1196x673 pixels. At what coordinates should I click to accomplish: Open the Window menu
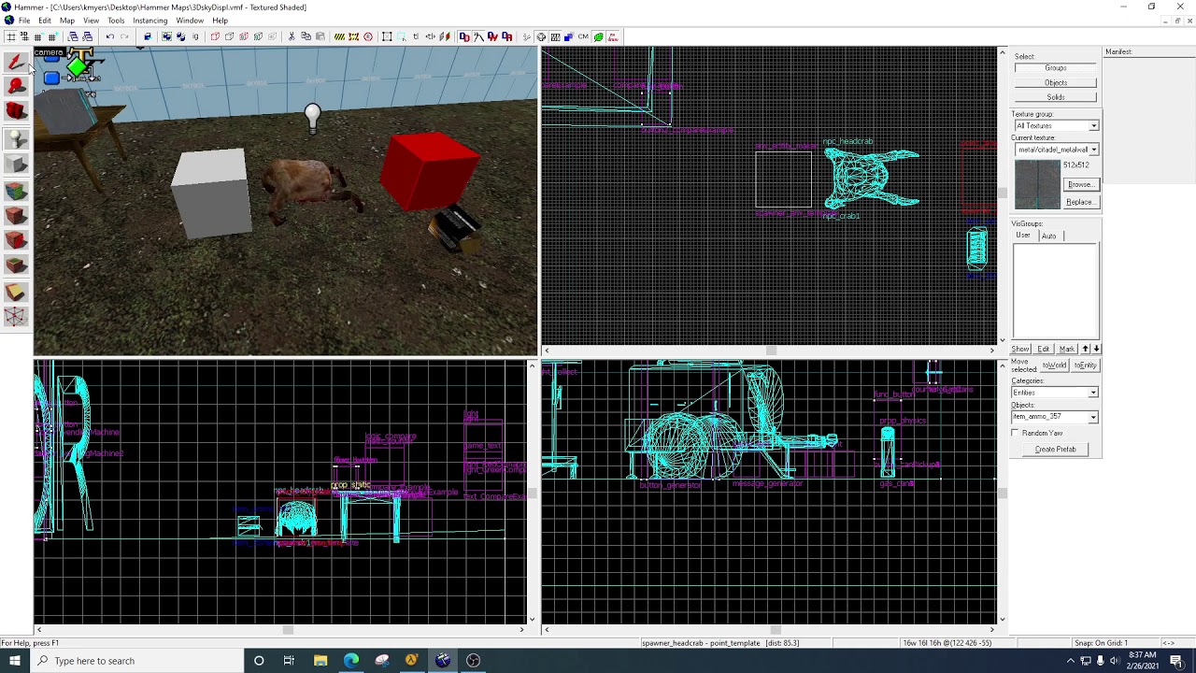pyautogui.click(x=190, y=21)
